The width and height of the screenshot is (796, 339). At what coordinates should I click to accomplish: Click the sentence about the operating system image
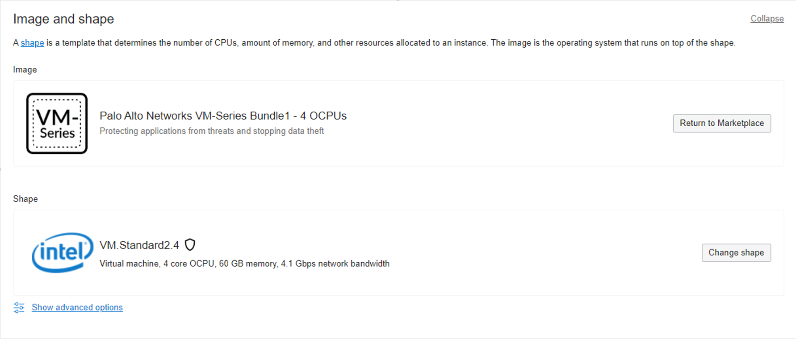click(x=613, y=43)
